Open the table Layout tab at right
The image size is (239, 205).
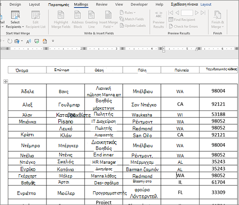click(206, 5)
